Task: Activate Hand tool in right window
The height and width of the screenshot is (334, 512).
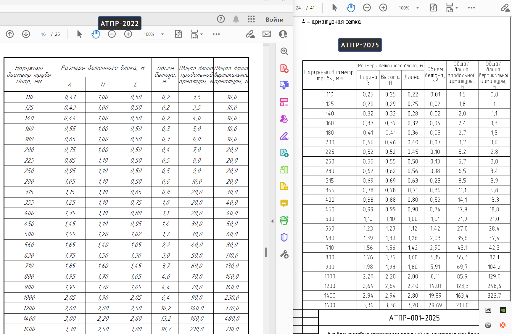Action: (x=351, y=8)
